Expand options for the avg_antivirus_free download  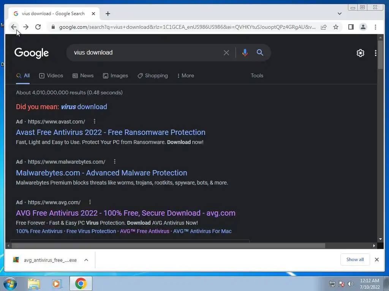point(86,260)
